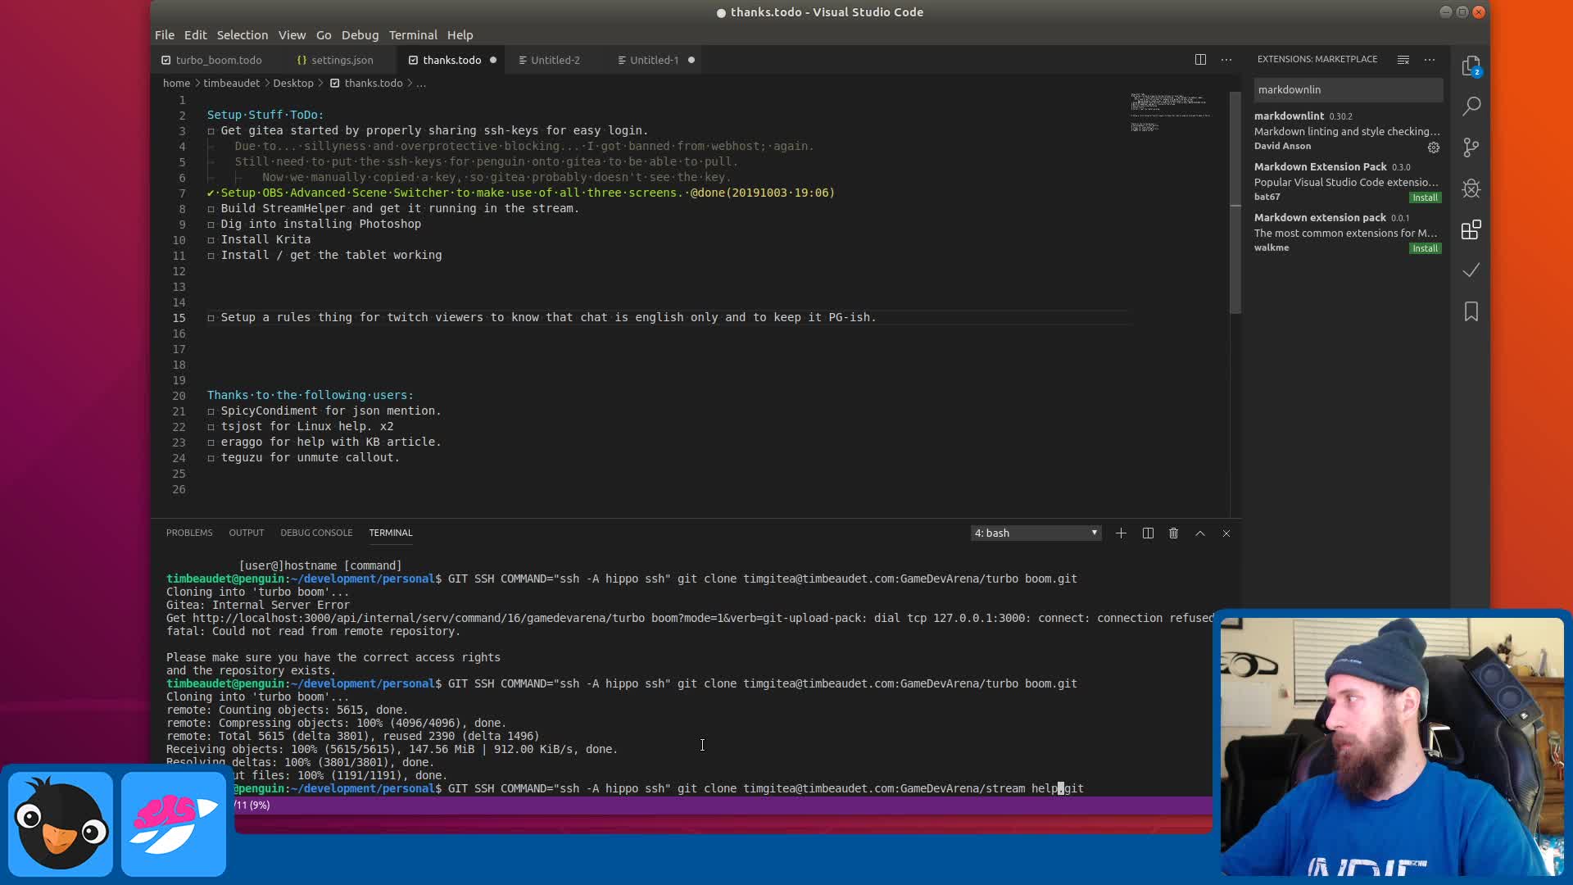Click 'Setup Stuff ToDo:' heading text

pyautogui.click(x=265, y=115)
